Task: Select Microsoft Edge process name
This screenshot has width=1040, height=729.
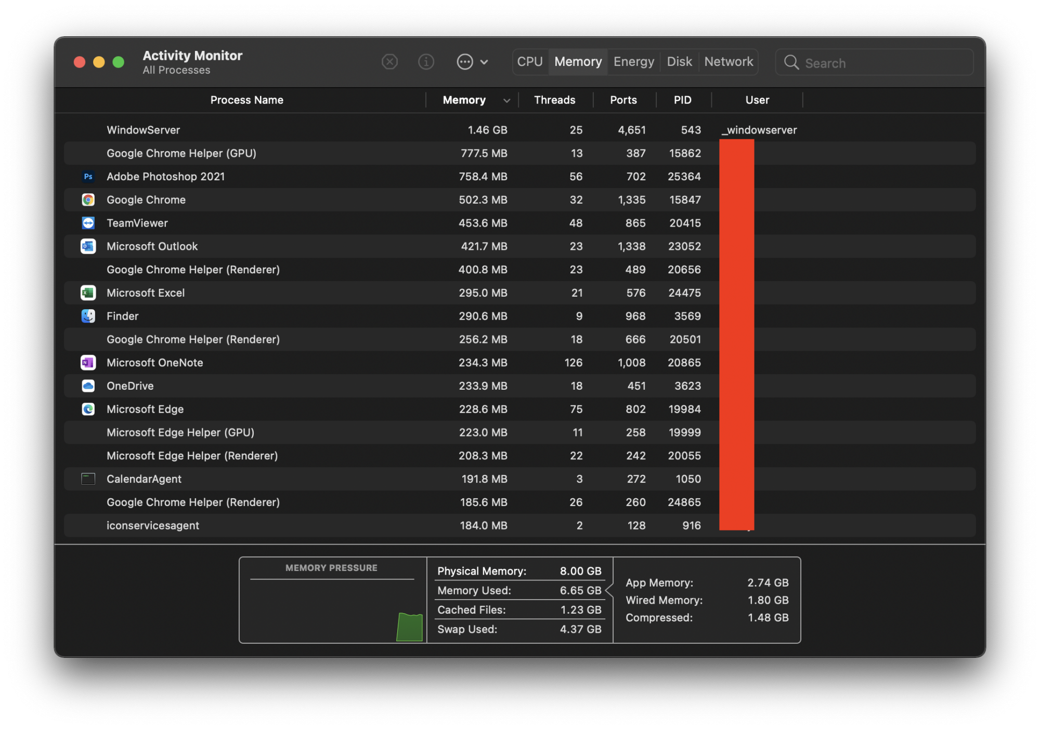Action: [145, 409]
